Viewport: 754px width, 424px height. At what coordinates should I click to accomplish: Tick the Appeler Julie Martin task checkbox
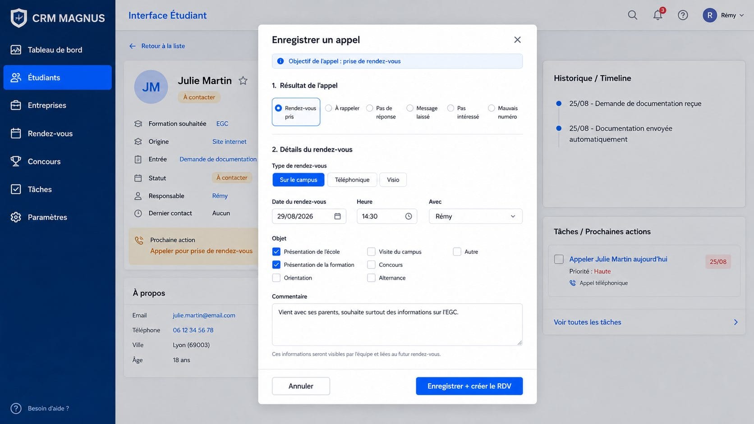coord(559,259)
